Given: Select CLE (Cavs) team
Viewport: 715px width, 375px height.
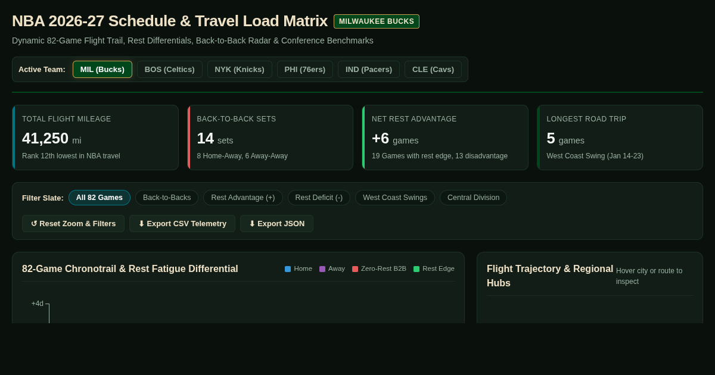Looking at the screenshot, I should 433,69.
